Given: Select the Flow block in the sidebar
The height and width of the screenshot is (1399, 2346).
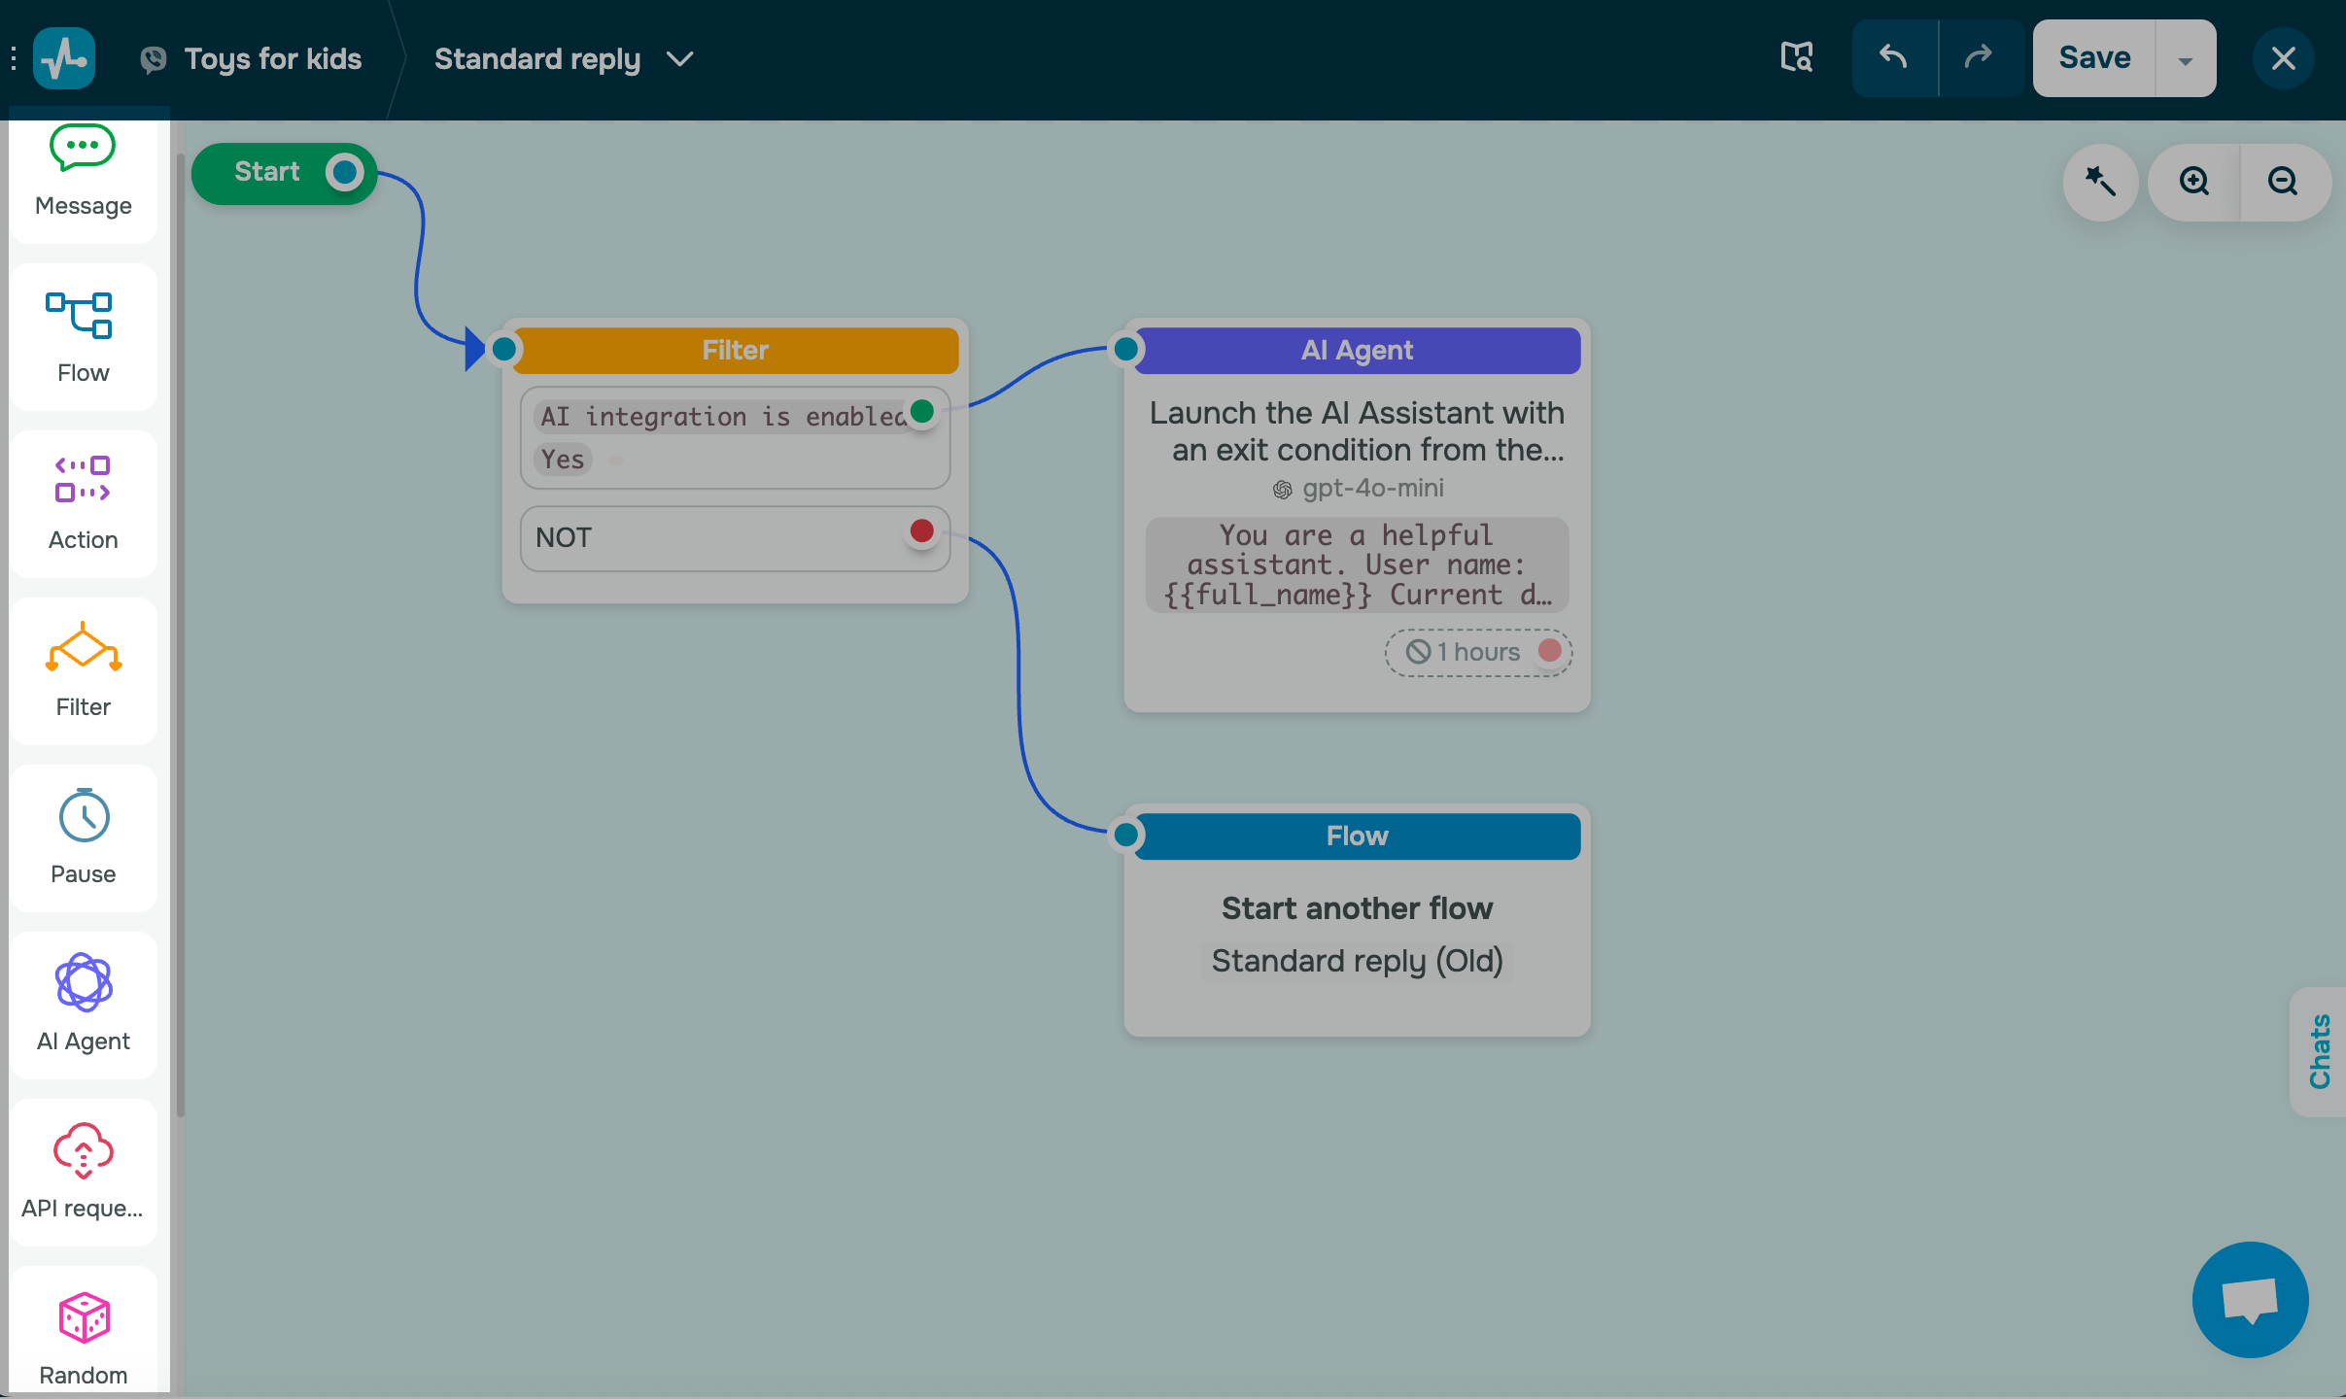Looking at the screenshot, I should [83, 337].
